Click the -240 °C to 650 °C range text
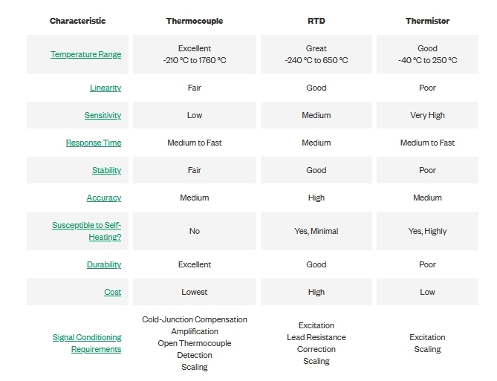The width and height of the screenshot is (497, 381). tap(316, 60)
